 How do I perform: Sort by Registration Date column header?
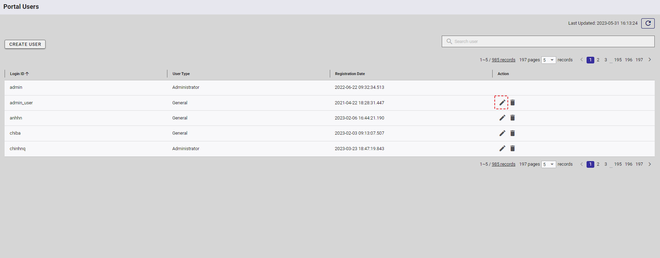pos(350,74)
